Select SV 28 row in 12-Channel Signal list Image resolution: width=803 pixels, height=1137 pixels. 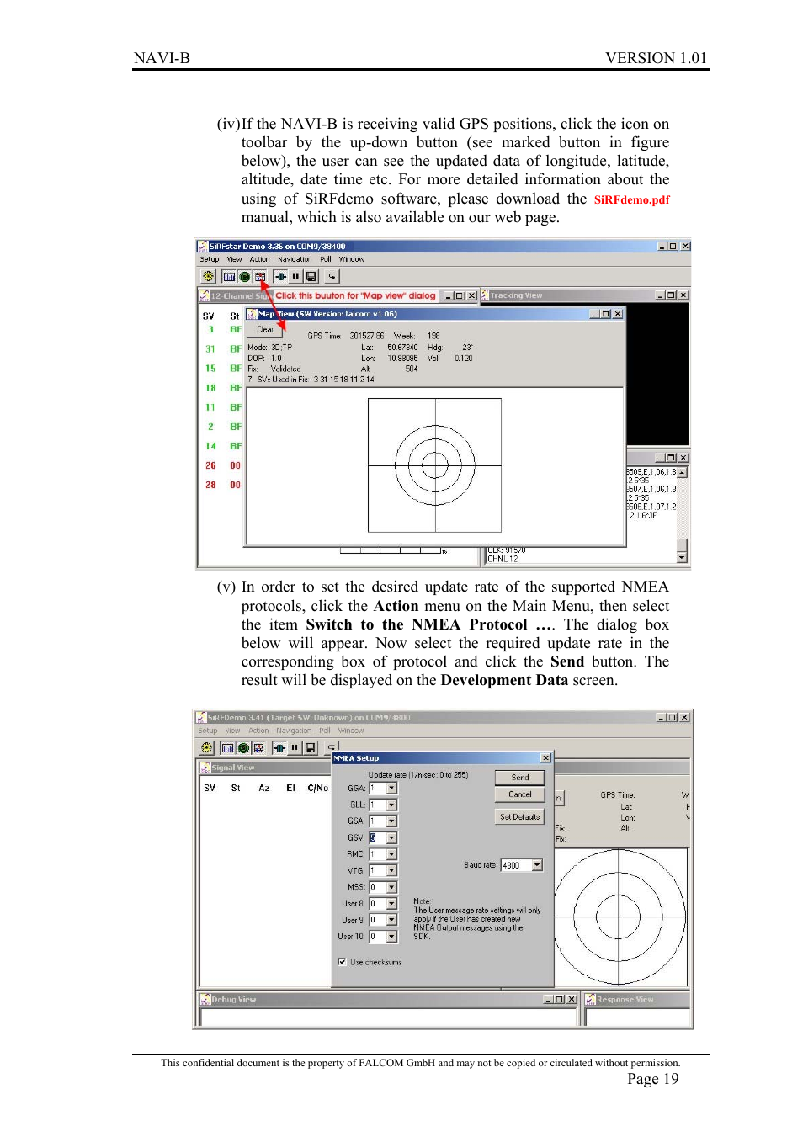point(222,485)
